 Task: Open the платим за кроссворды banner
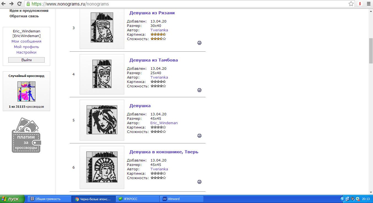(x=26, y=135)
